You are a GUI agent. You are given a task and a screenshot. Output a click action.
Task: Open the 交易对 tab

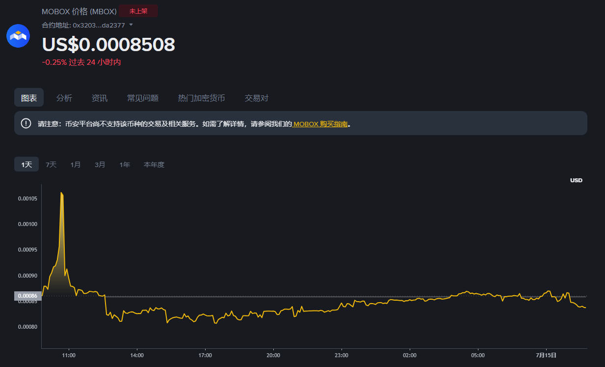click(257, 98)
